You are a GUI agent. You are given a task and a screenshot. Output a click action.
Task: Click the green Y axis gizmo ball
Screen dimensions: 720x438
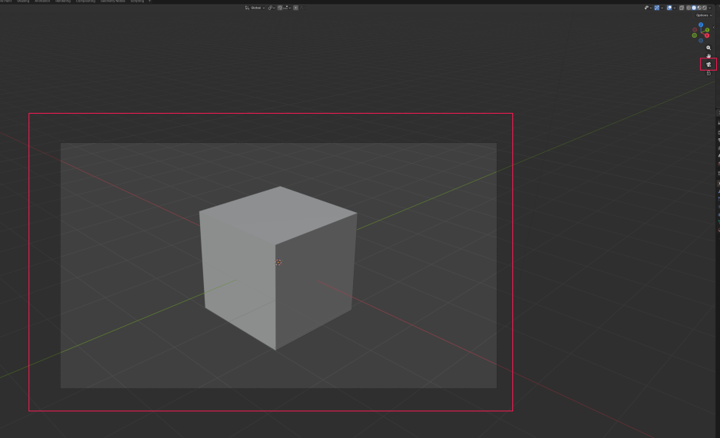point(707,30)
